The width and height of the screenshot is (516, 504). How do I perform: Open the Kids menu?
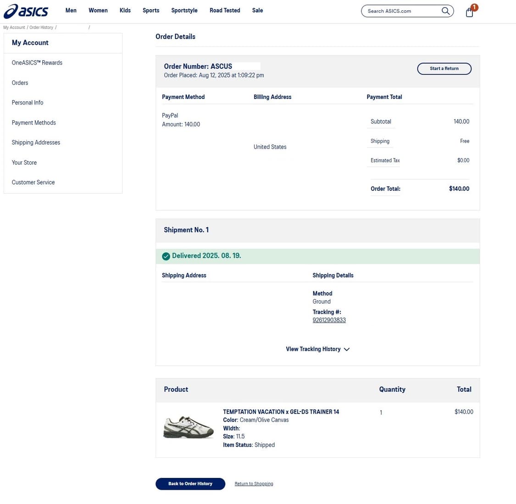coord(125,11)
